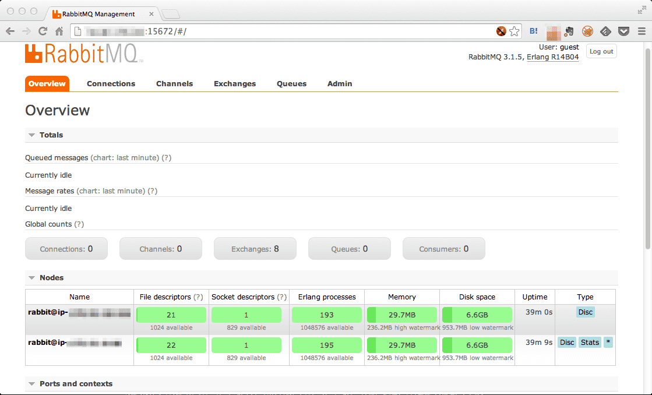Open a new browser tab

(171, 15)
